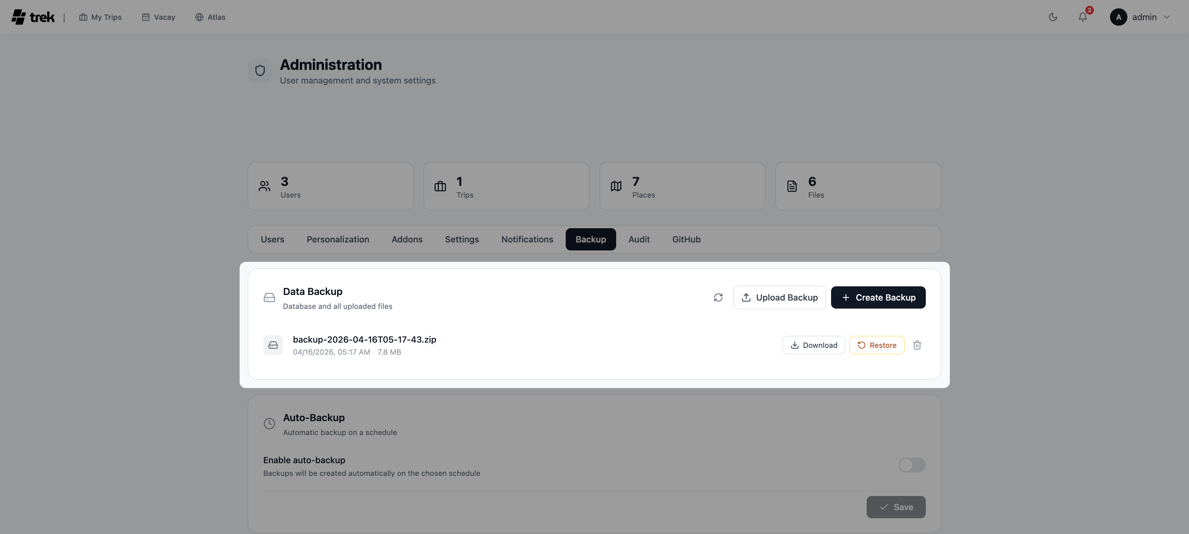
Task: Select the GitHub tab
Action: tap(686, 239)
